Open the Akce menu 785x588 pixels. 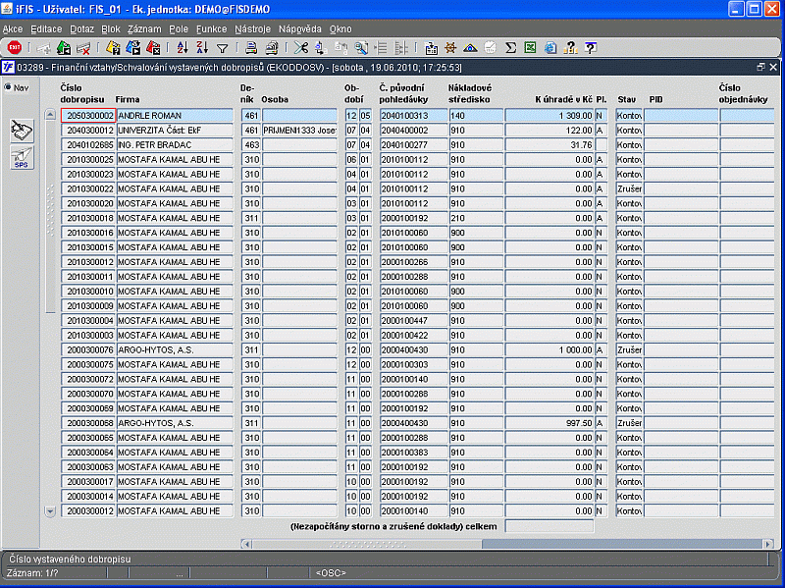(x=13, y=29)
